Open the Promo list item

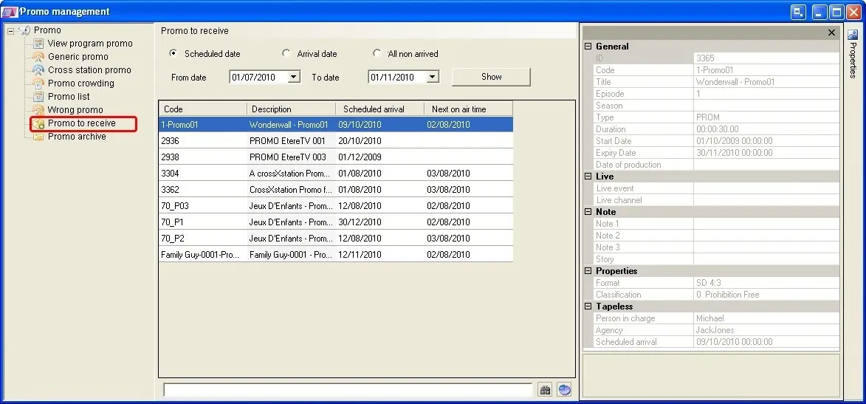[x=69, y=97]
